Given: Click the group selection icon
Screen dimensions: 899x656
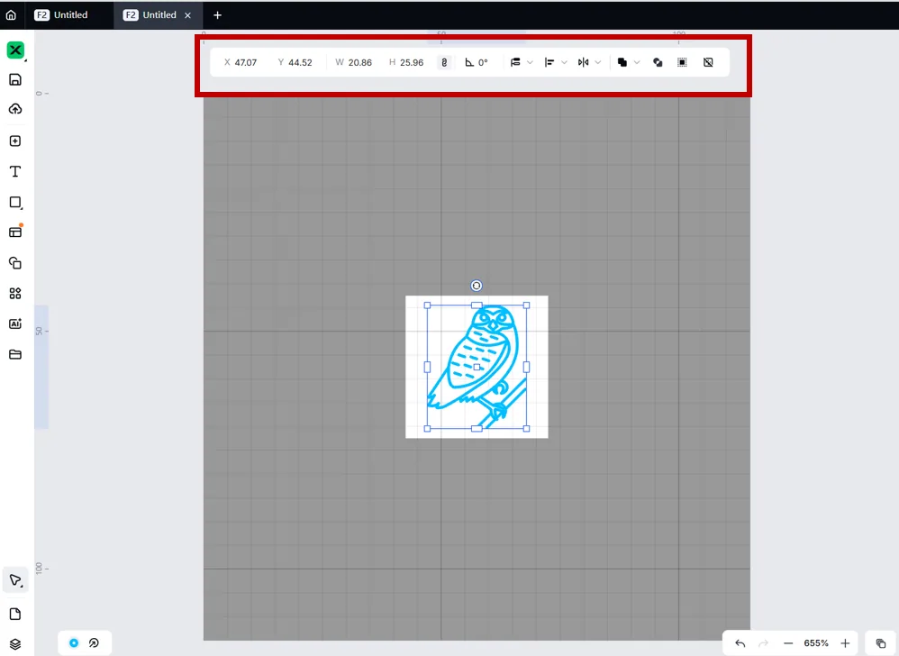Looking at the screenshot, I should coord(682,62).
